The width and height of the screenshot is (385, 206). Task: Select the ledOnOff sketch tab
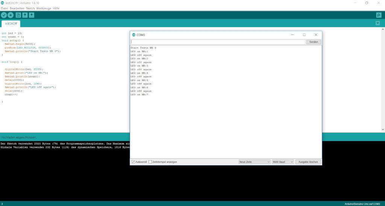[11, 24]
